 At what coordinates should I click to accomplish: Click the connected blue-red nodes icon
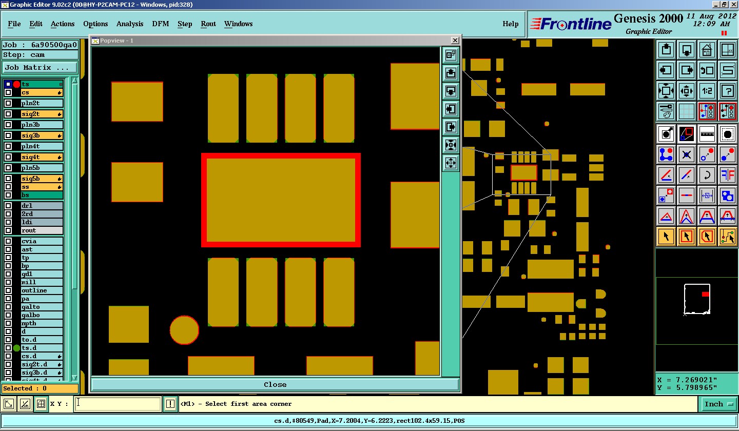click(x=666, y=154)
